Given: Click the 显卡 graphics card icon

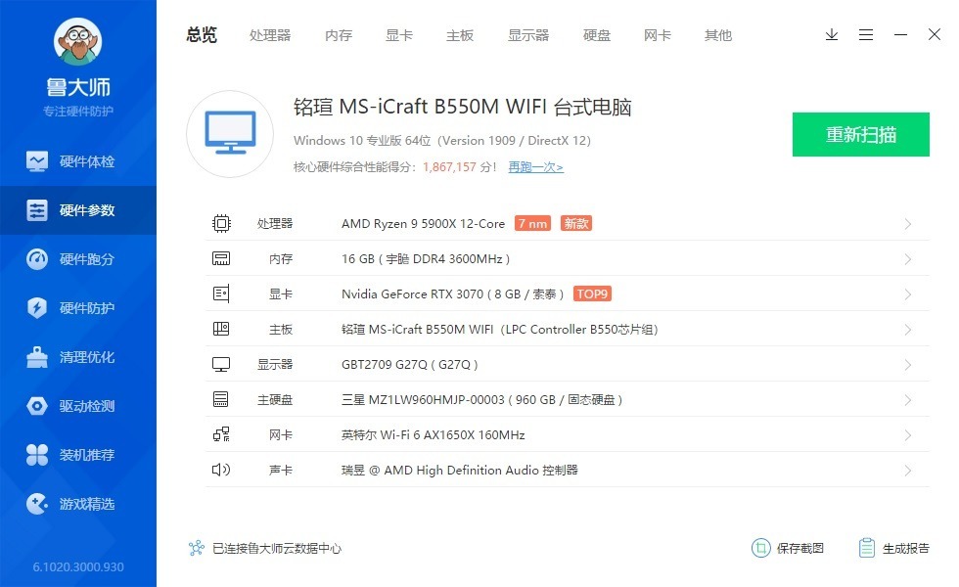Looking at the screenshot, I should [221, 294].
